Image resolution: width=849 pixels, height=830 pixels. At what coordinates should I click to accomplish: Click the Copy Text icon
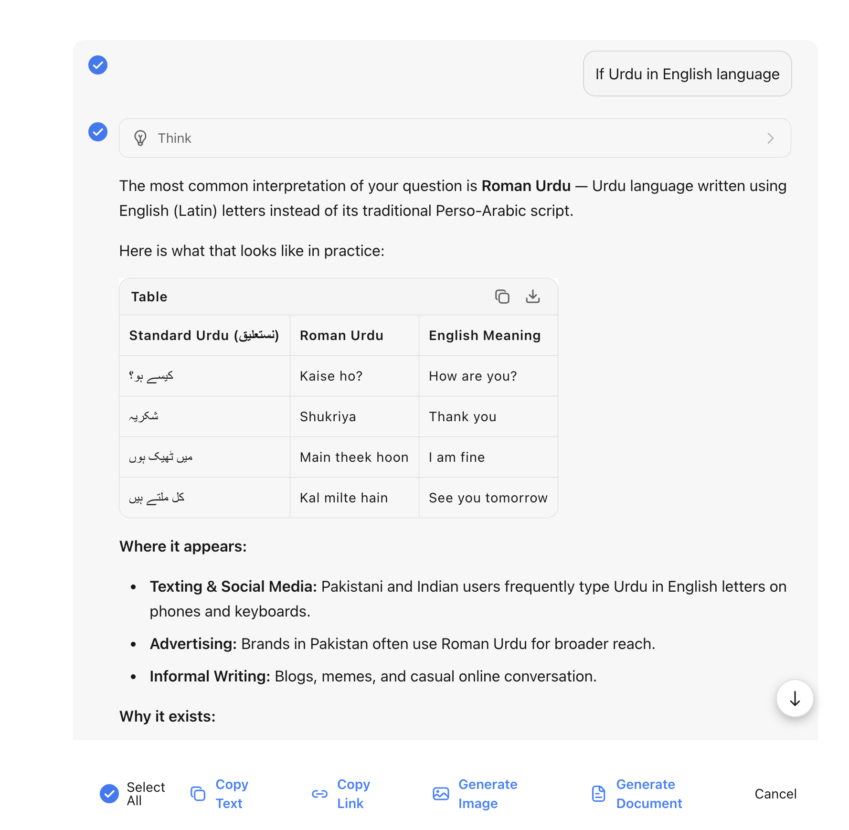point(198,794)
